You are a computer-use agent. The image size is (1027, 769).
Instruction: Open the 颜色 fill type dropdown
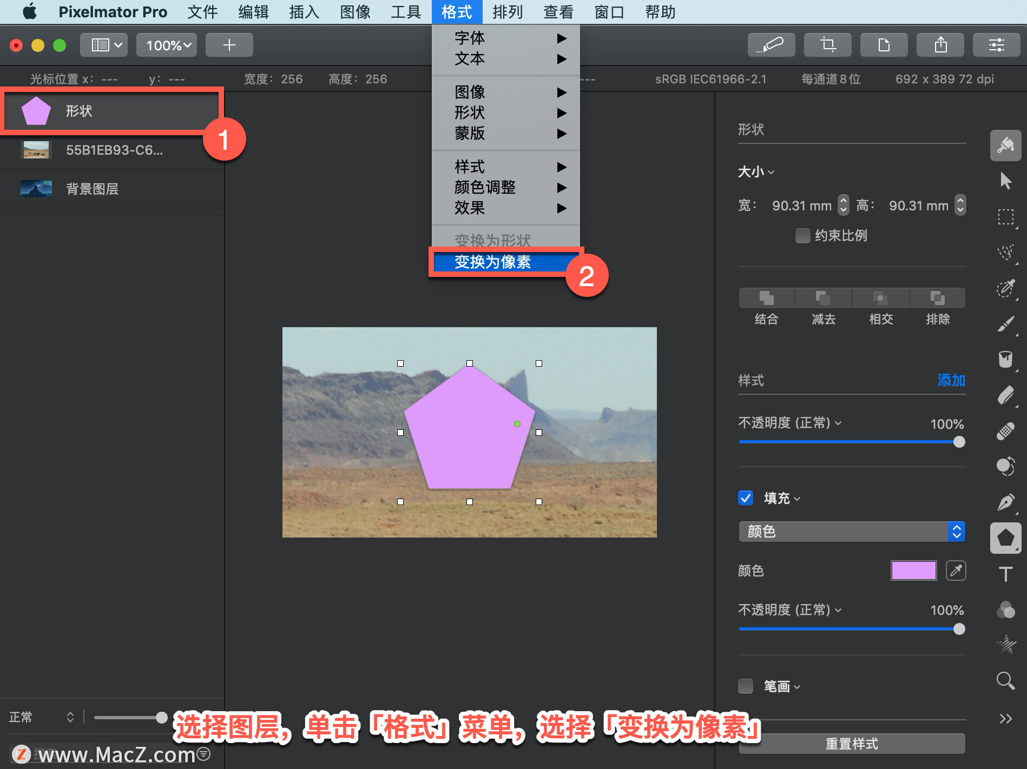click(852, 532)
